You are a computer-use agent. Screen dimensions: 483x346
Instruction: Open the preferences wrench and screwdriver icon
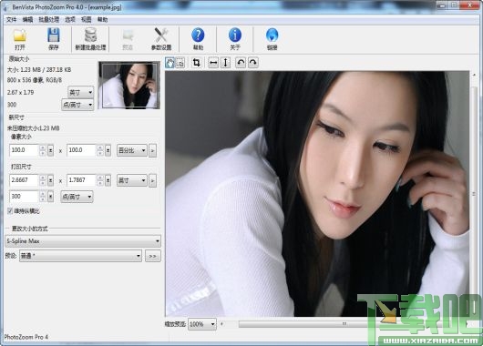161,36
